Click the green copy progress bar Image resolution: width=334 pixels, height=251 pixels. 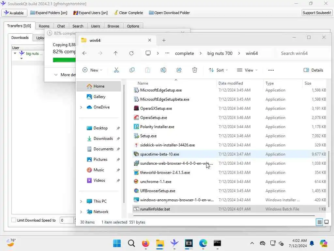tap(64, 60)
